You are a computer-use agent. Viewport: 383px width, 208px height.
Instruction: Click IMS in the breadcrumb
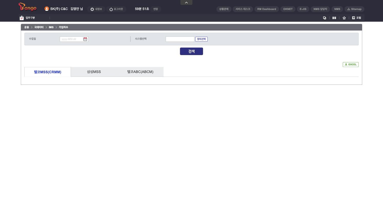click(51, 27)
